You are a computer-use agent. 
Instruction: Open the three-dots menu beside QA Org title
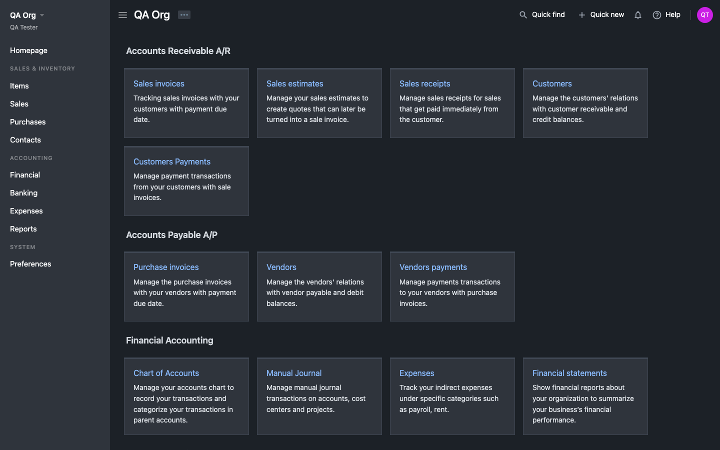tap(184, 15)
